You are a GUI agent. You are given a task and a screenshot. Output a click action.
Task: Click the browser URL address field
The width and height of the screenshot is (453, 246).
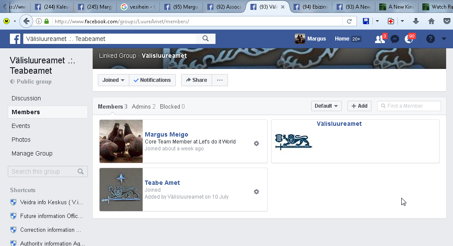point(197,21)
